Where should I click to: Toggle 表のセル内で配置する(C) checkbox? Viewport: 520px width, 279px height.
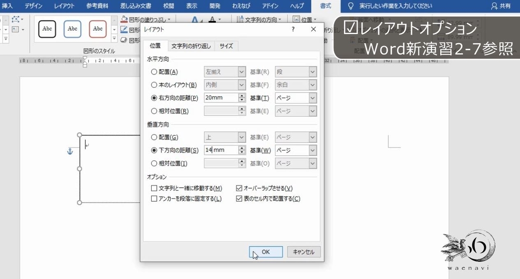pyautogui.click(x=239, y=199)
